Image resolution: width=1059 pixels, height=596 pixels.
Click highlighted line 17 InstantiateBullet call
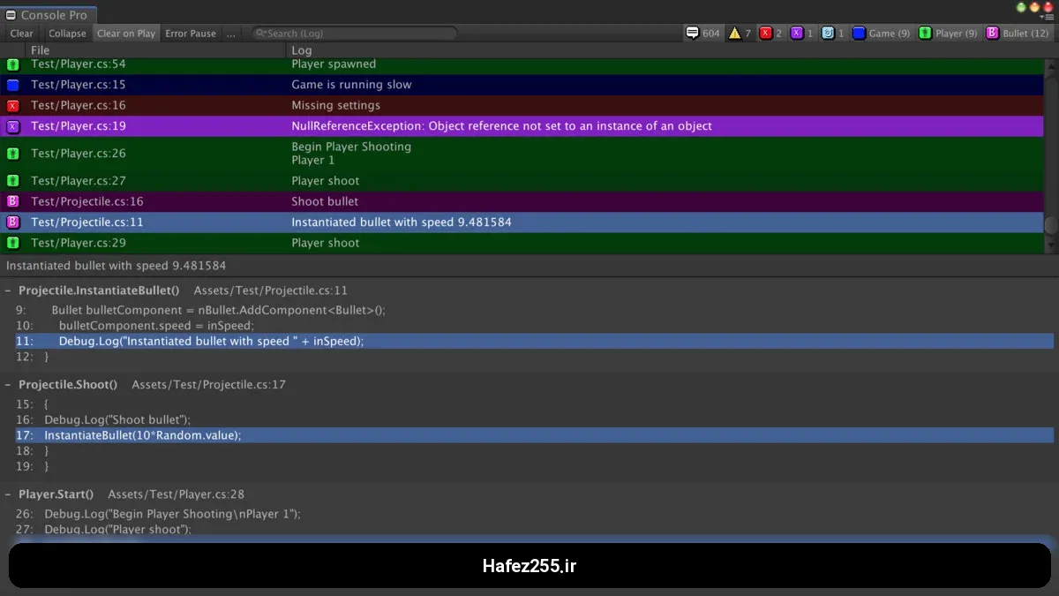tap(535, 435)
